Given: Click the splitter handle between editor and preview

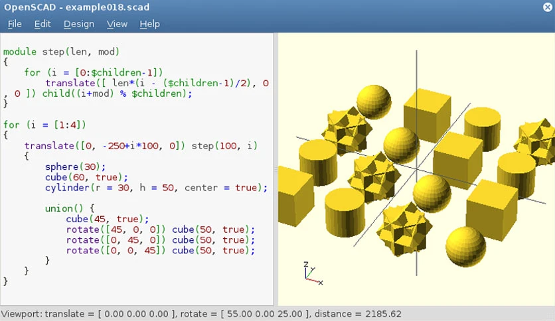Looking at the screenshot, I should (276, 169).
